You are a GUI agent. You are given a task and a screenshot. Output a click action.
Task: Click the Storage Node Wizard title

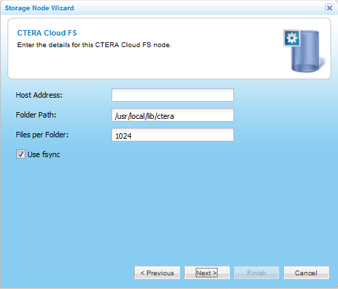click(x=40, y=8)
